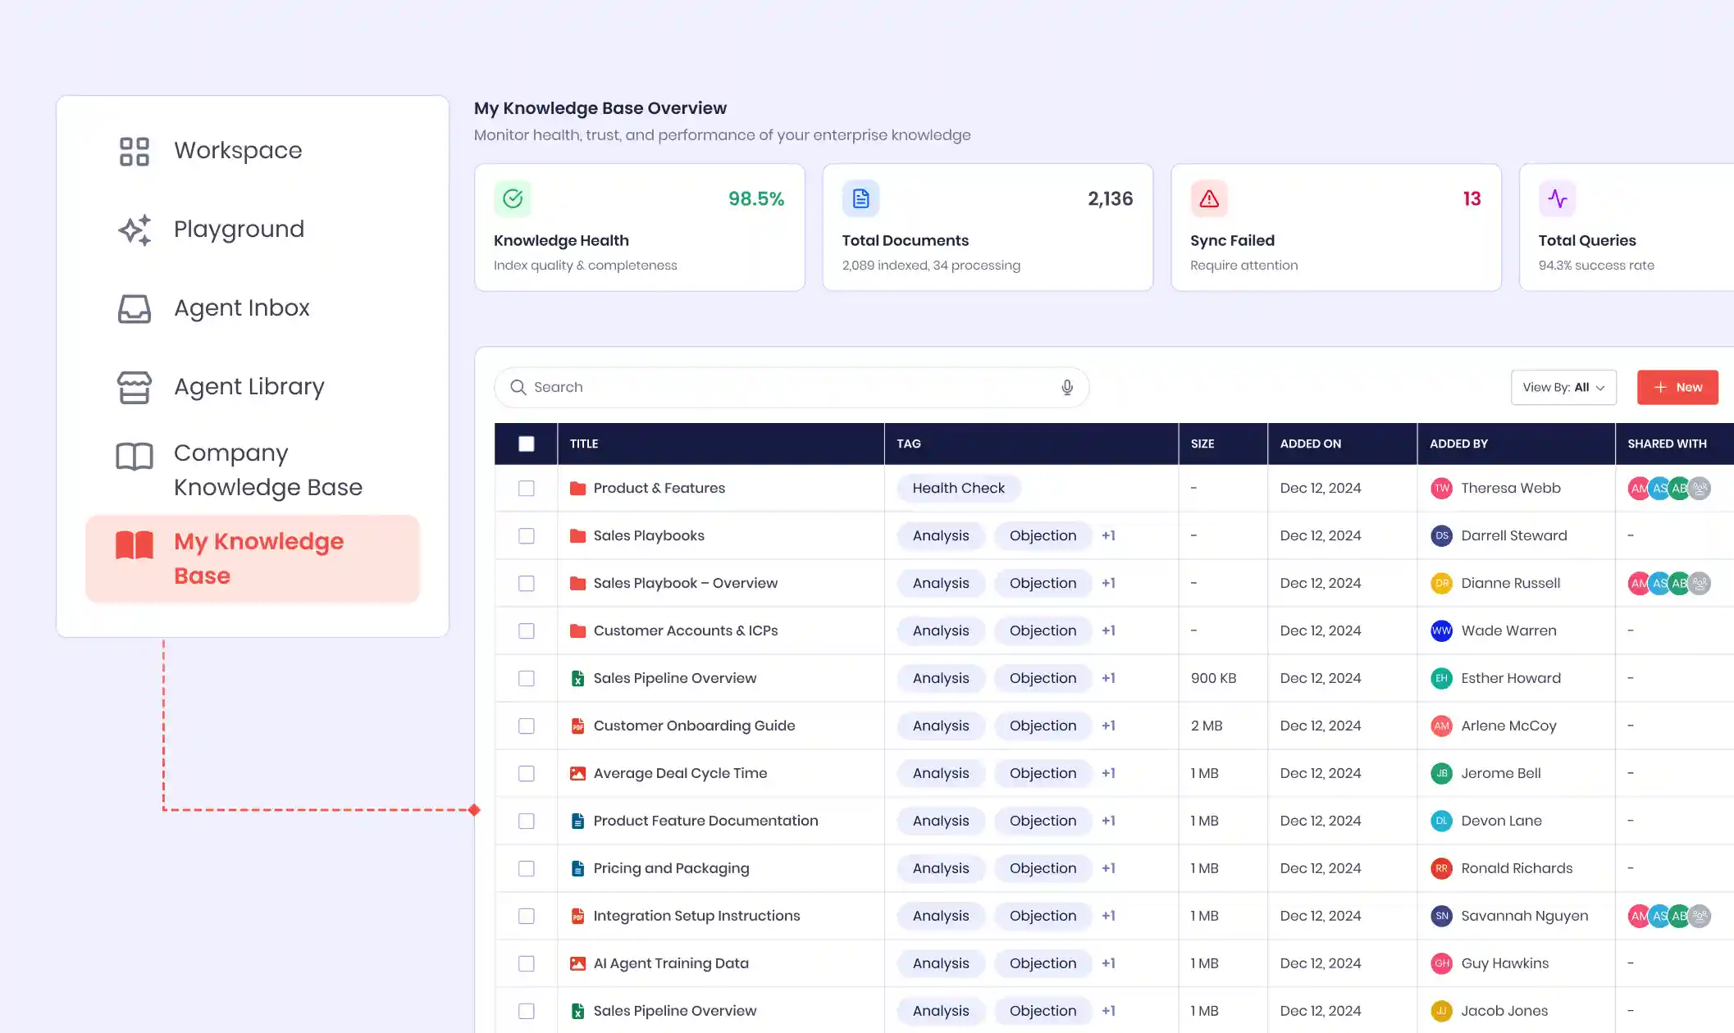Click the microphone icon in search bar

[x=1066, y=388]
